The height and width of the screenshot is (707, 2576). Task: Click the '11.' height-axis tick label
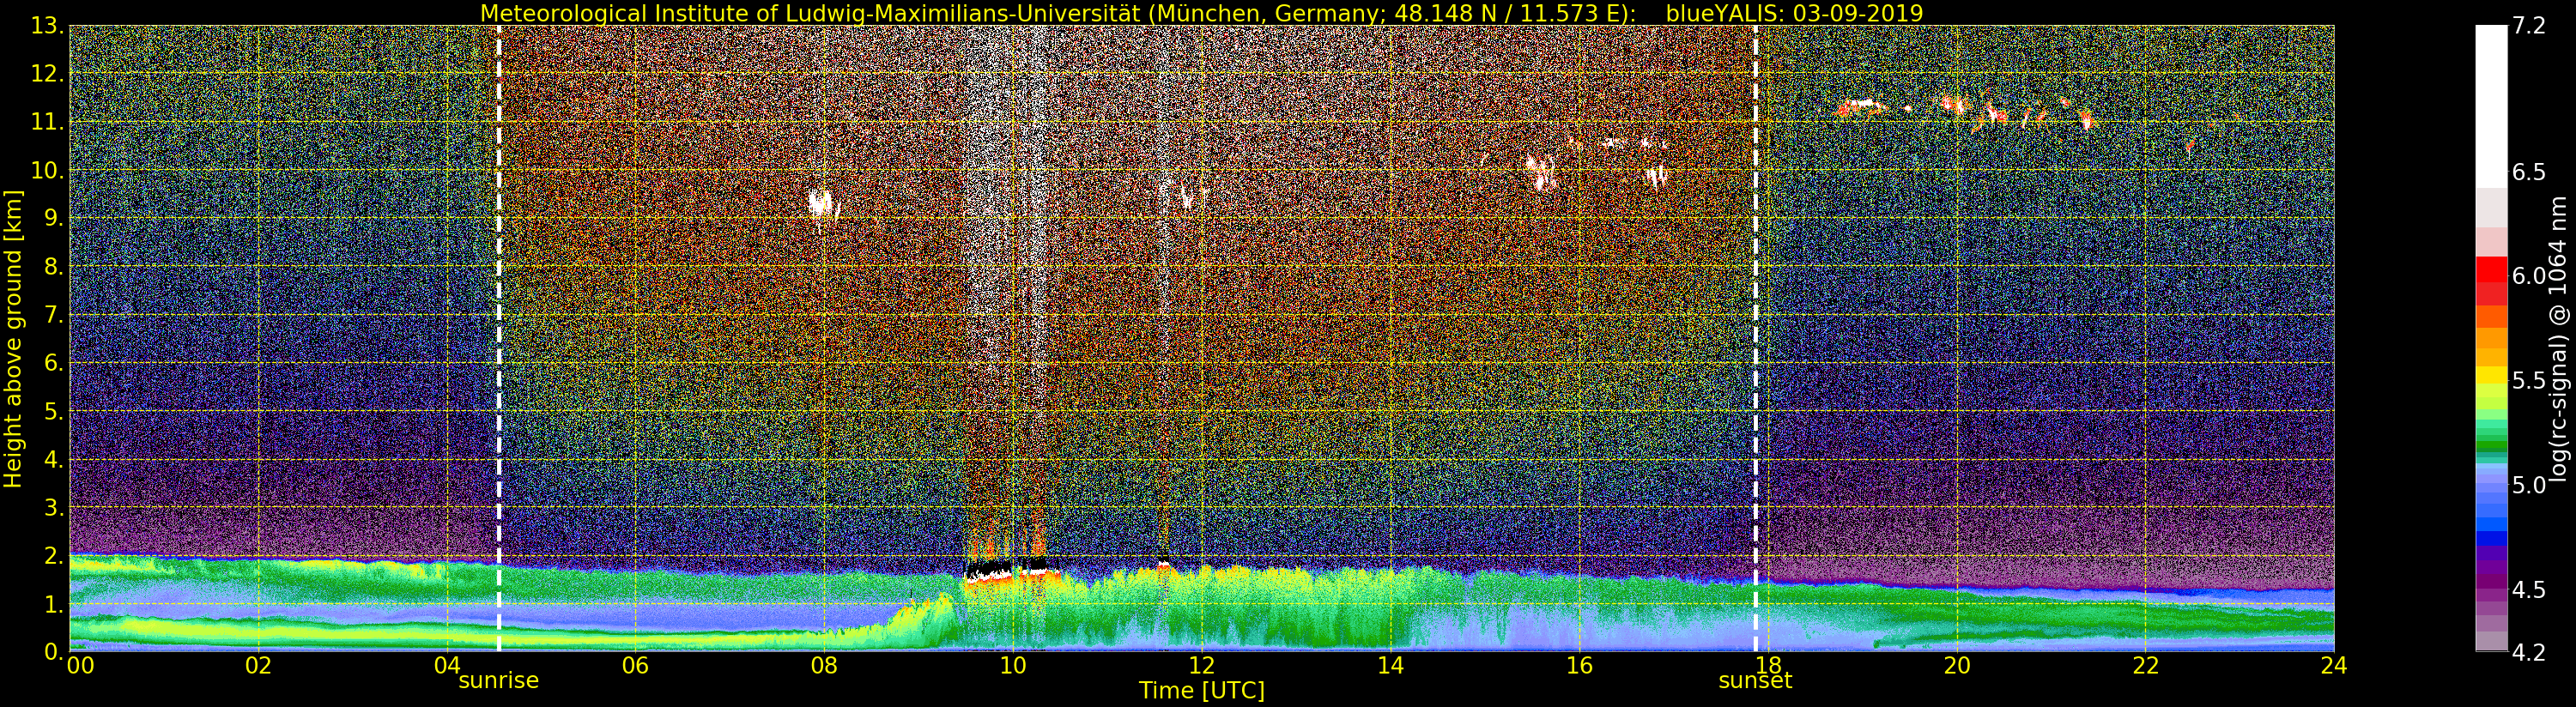[48, 122]
